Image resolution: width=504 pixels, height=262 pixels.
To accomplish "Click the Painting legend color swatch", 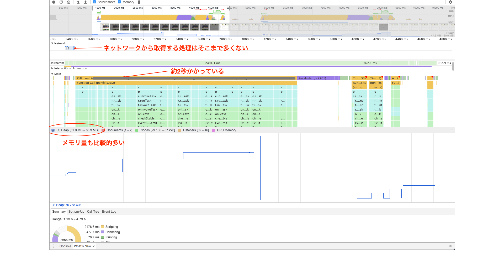I will click(x=103, y=237).
